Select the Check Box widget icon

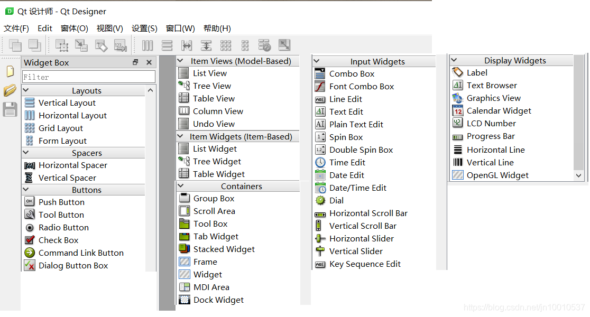[30, 240]
